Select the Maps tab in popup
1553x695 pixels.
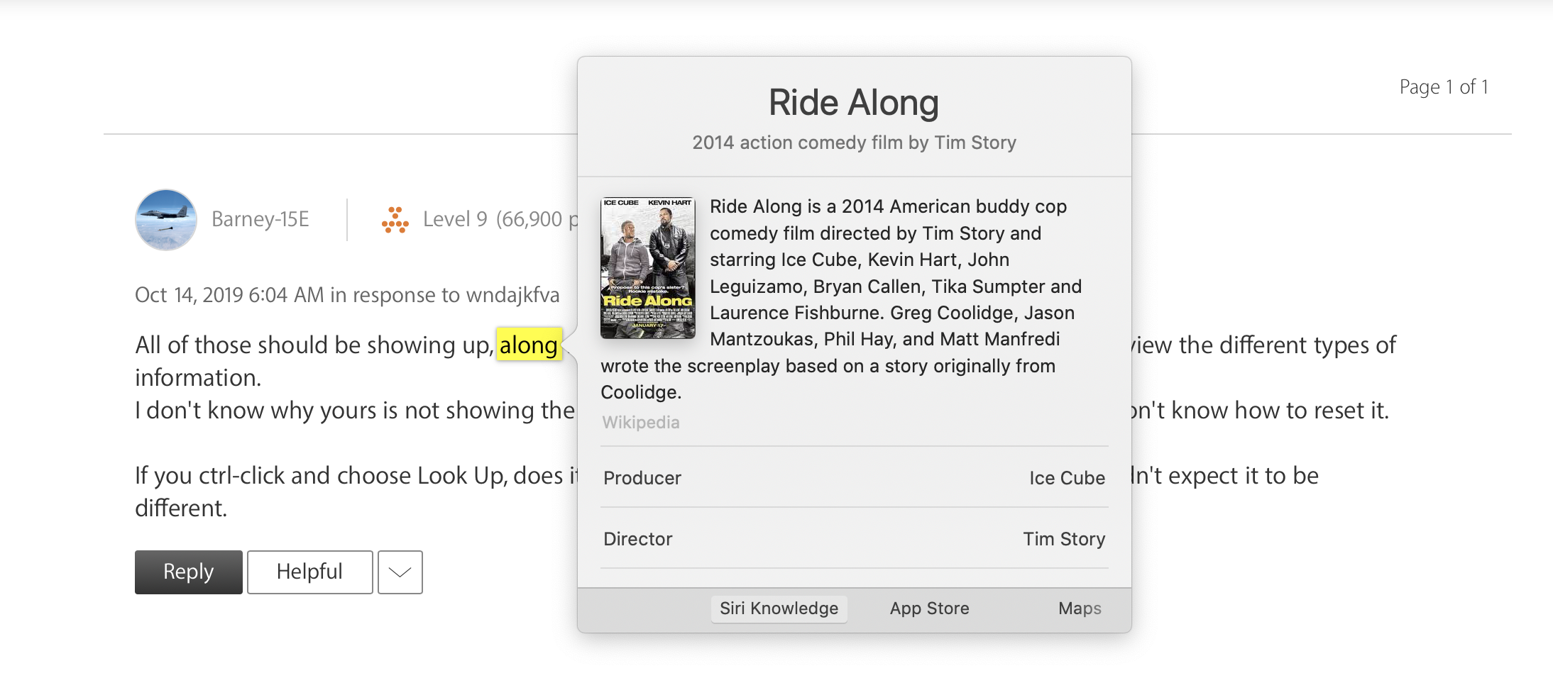point(1079,608)
